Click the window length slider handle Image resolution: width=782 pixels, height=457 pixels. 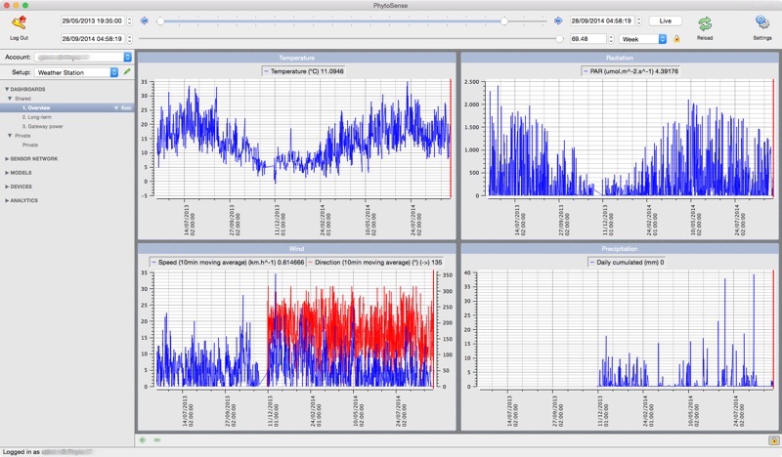pyautogui.click(x=559, y=38)
